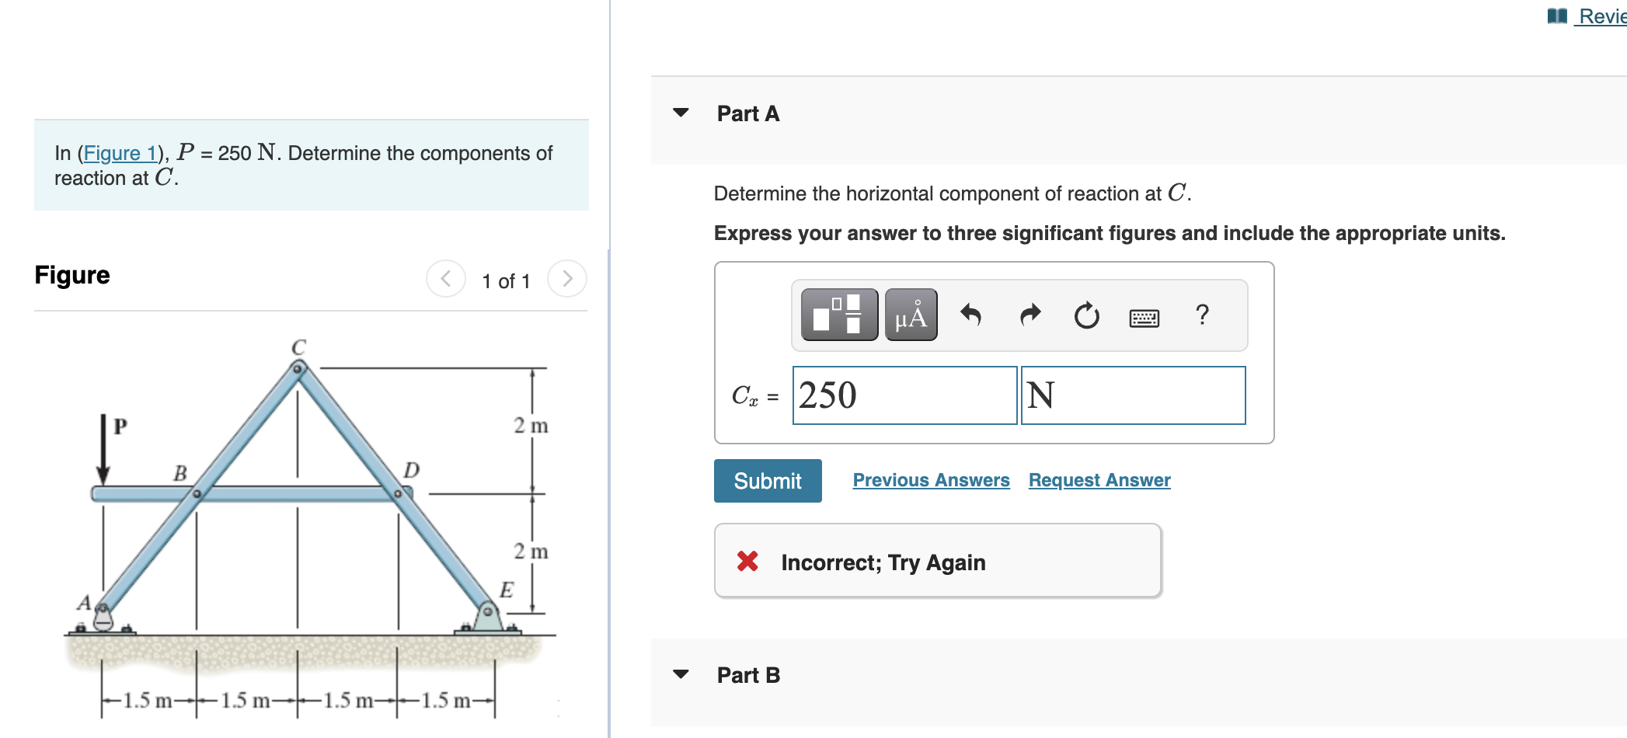Screen dimensions: 1627x738
Task: Submit the answer for Part A
Action: coord(767,480)
